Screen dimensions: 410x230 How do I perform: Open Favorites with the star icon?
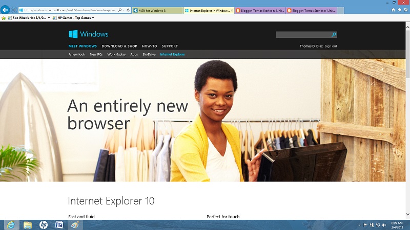click(400, 10)
